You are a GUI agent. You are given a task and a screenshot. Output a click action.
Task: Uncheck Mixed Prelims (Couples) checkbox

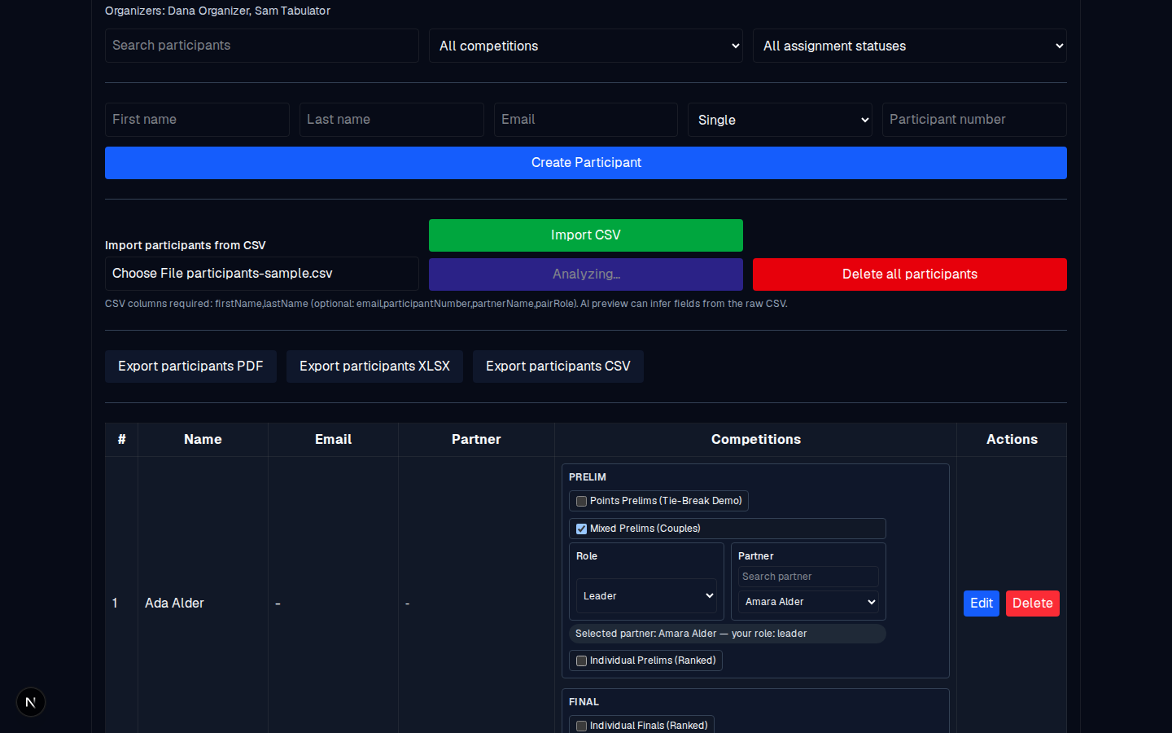pos(581,529)
